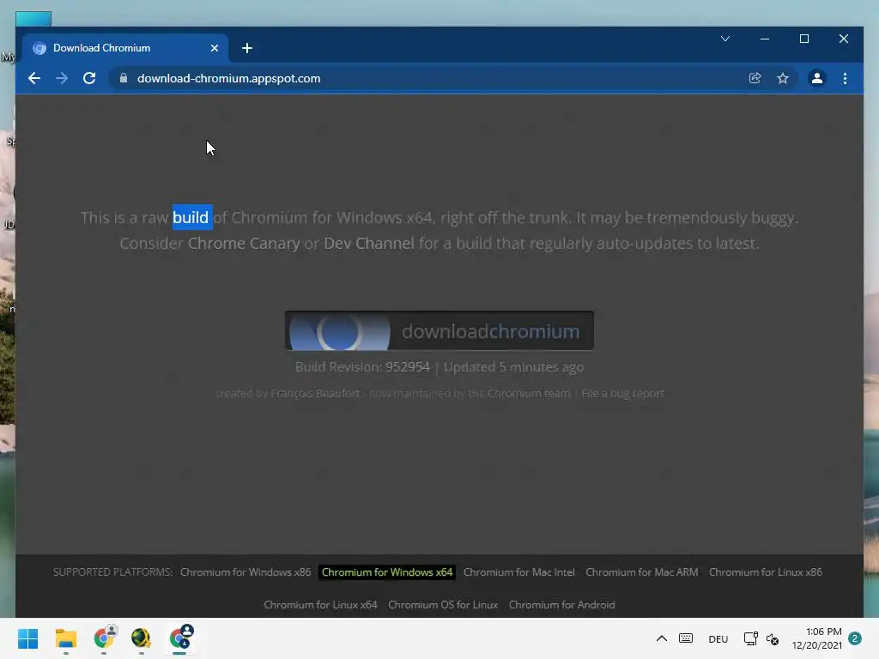Open the Chrome Canary link
Screen dimensions: 879x659
[243, 243]
